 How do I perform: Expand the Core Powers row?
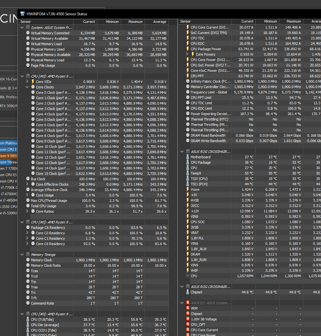pyautogui.click(x=187, y=54)
